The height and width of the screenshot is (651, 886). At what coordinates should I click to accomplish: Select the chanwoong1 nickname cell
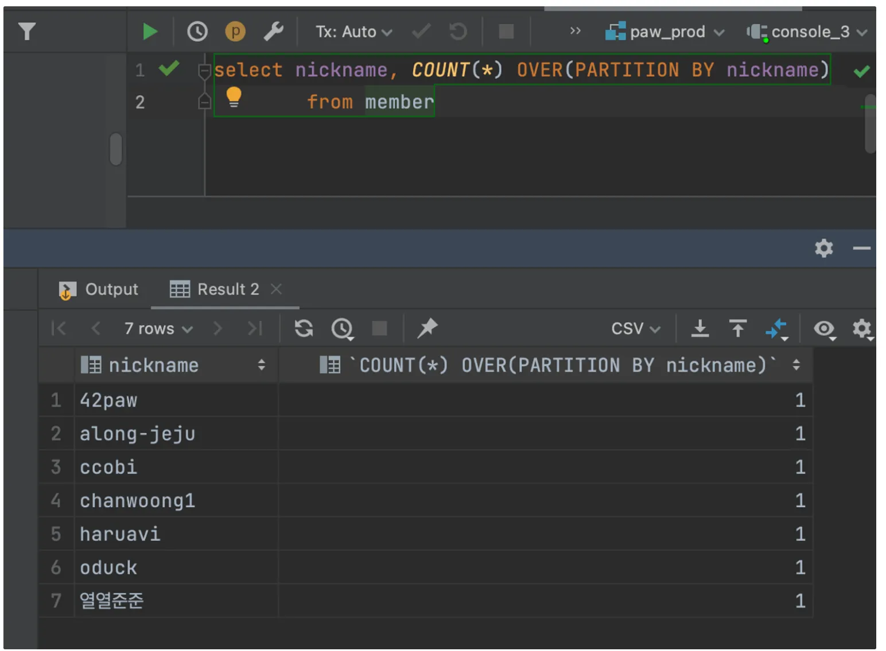(138, 501)
